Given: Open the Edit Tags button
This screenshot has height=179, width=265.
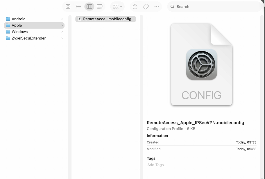Looking at the screenshot, I should [146, 6].
